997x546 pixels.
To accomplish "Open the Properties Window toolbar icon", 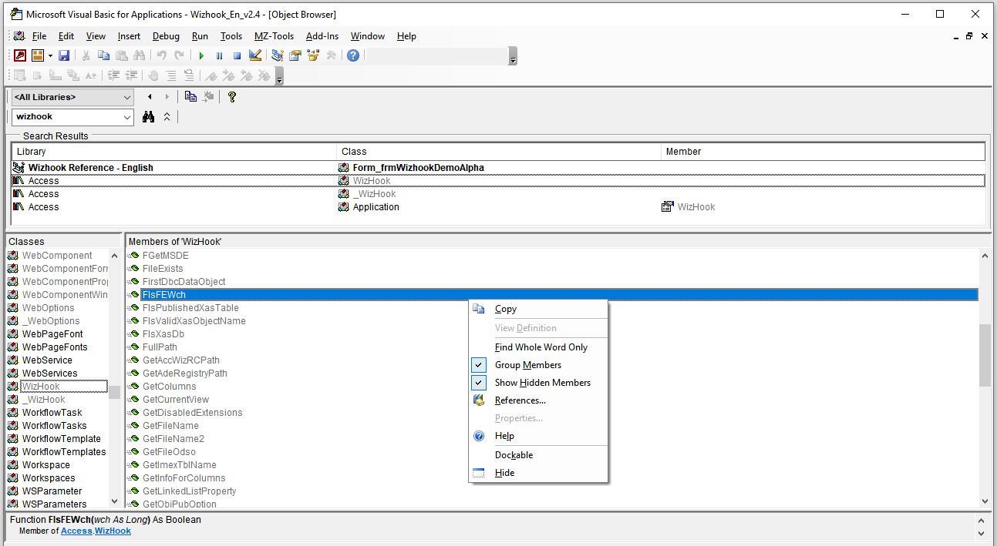I will pyautogui.click(x=295, y=55).
